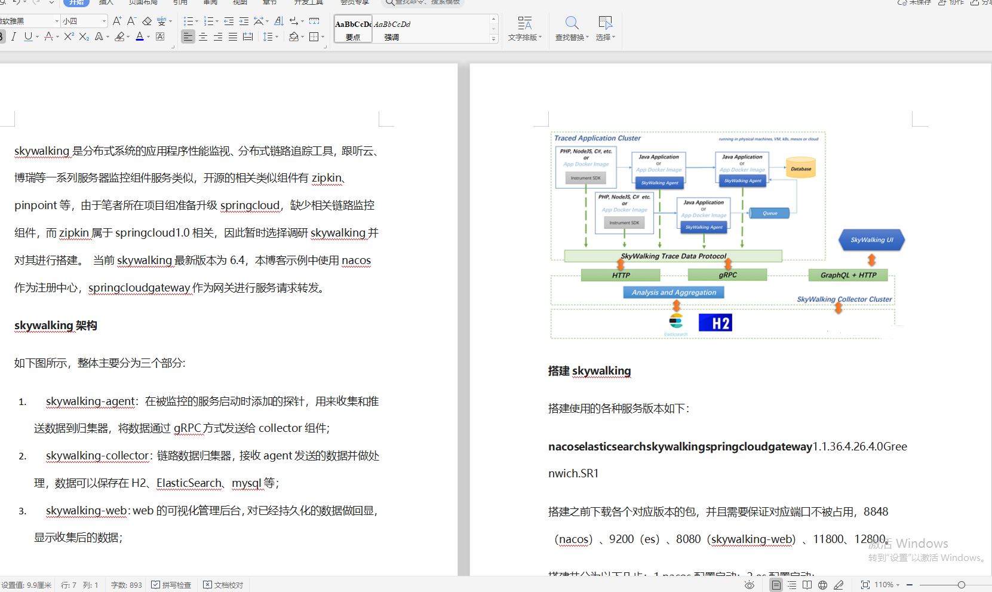This screenshot has height=592, width=992.
Task: Apply a numbered list
Action: point(208,21)
